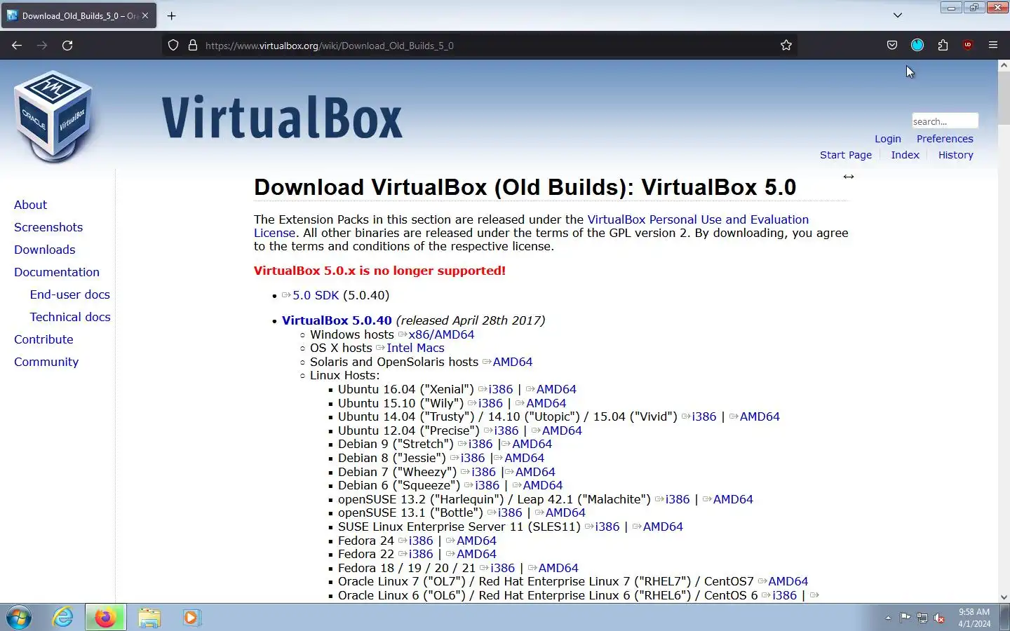Download openSUSE 13.2 Harlequin i386 package
The height and width of the screenshot is (631, 1010).
pos(678,499)
